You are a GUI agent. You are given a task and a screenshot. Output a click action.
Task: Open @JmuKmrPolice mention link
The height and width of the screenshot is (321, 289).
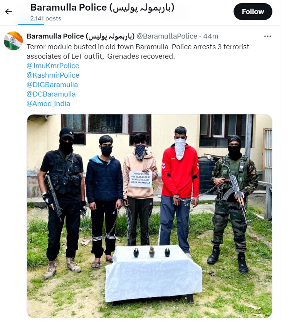coord(53,66)
